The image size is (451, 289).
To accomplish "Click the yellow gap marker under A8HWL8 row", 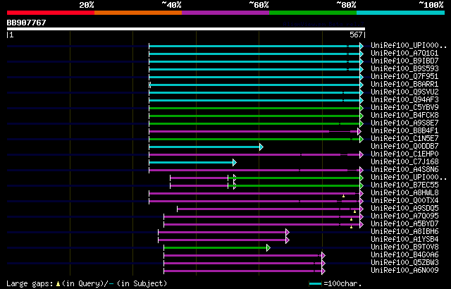I will coord(343,196).
